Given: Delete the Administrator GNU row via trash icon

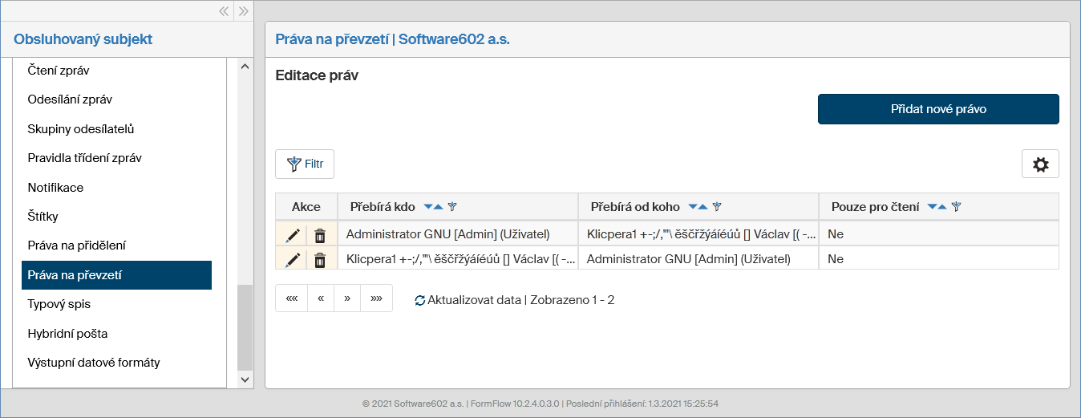Looking at the screenshot, I should coord(320,235).
